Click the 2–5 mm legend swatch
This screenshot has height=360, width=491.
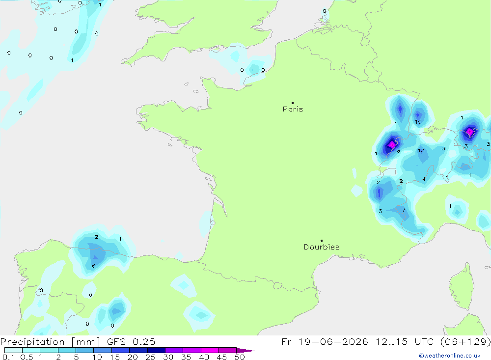tap(67, 350)
